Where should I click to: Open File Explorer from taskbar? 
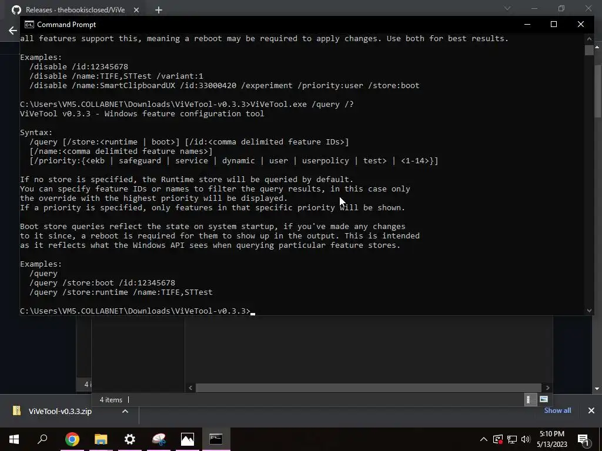click(101, 439)
